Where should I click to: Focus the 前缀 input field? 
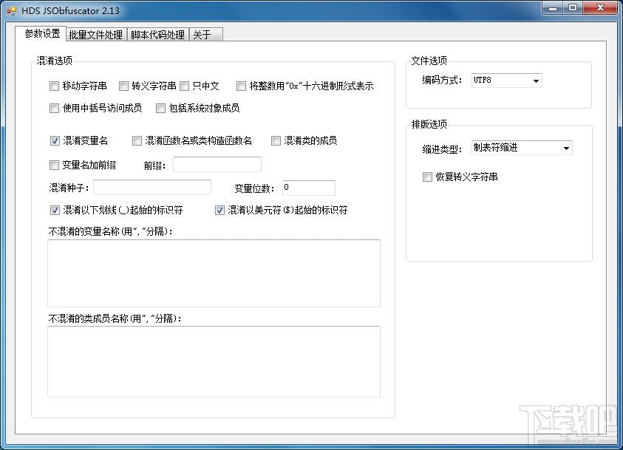217,165
